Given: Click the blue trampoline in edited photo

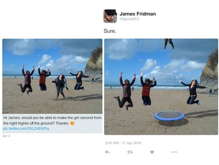Looking at the screenshot, I should click(x=169, y=120).
